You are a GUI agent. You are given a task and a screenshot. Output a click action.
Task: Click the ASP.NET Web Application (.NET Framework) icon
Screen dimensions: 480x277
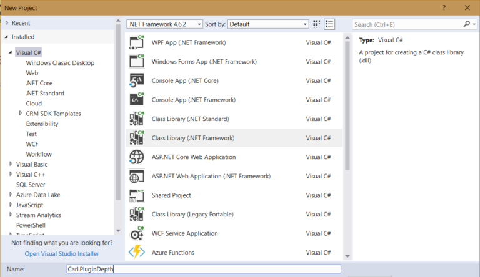click(x=137, y=176)
